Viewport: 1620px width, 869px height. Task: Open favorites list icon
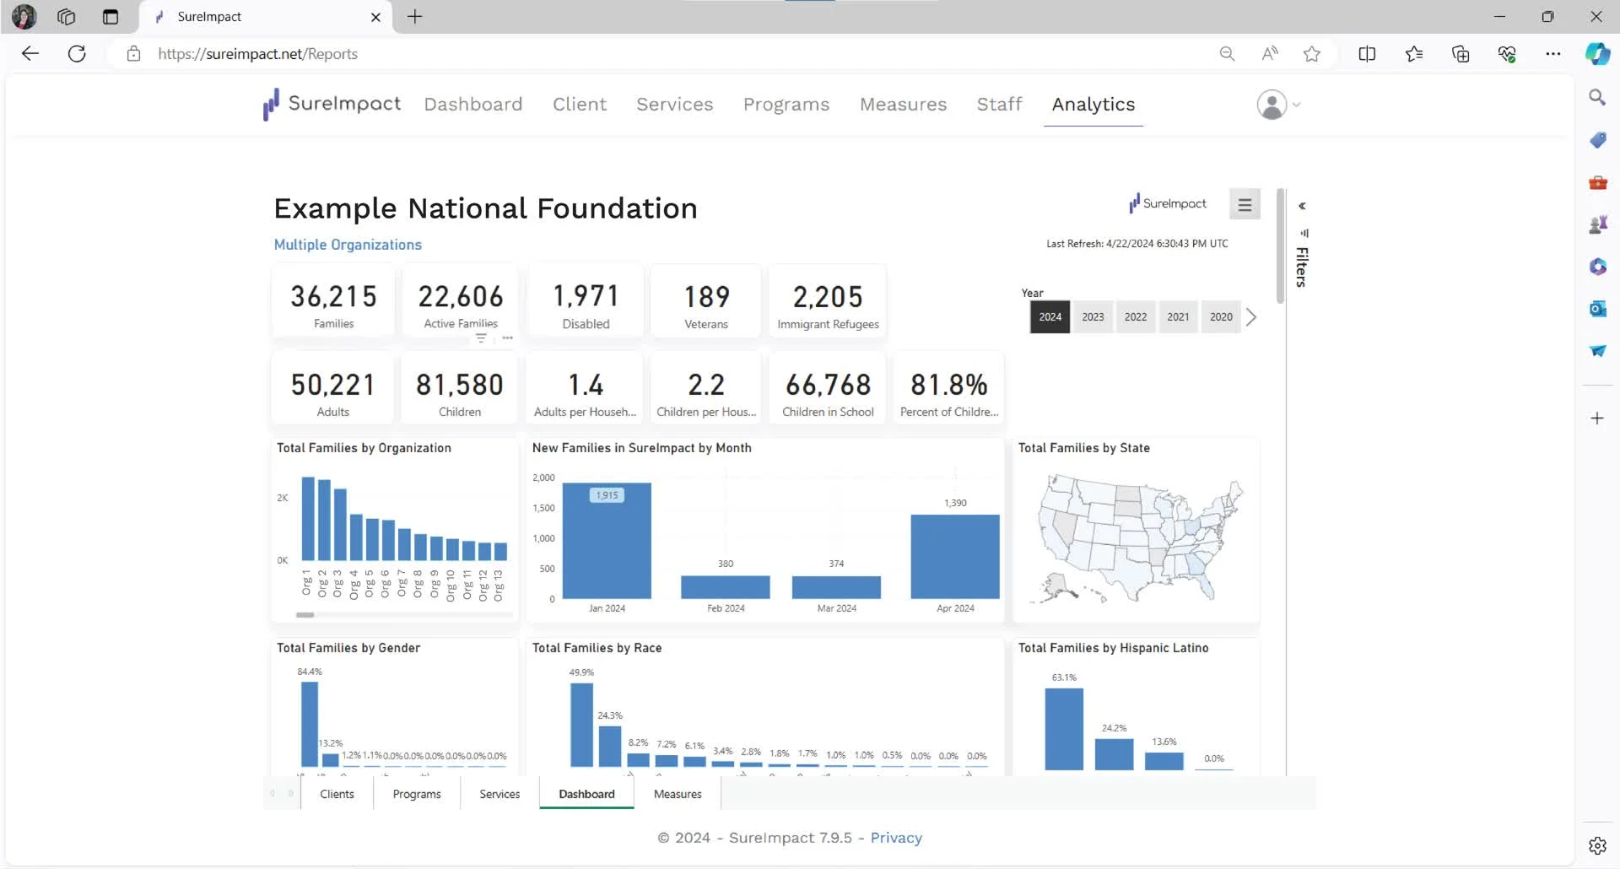click(1414, 54)
